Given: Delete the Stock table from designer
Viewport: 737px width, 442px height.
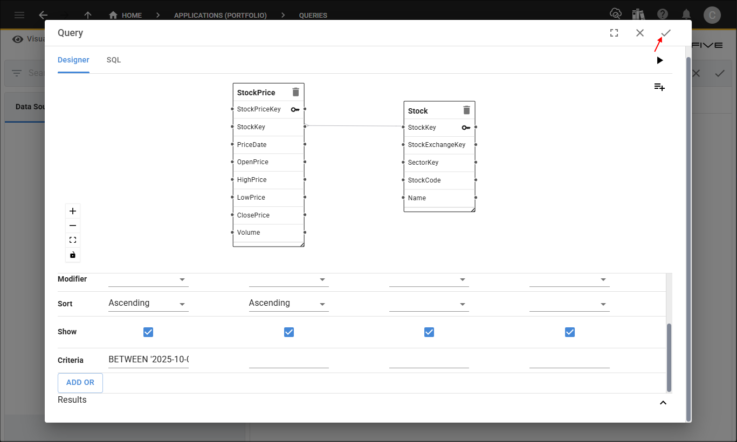Looking at the screenshot, I should point(467,110).
